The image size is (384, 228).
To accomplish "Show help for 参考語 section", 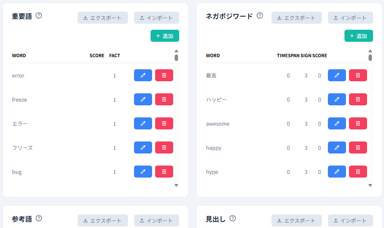I will (39, 218).
